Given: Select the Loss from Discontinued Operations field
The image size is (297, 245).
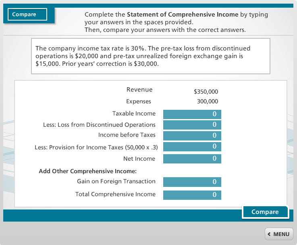Looking at the screenshot, I should tap(192, 125).
